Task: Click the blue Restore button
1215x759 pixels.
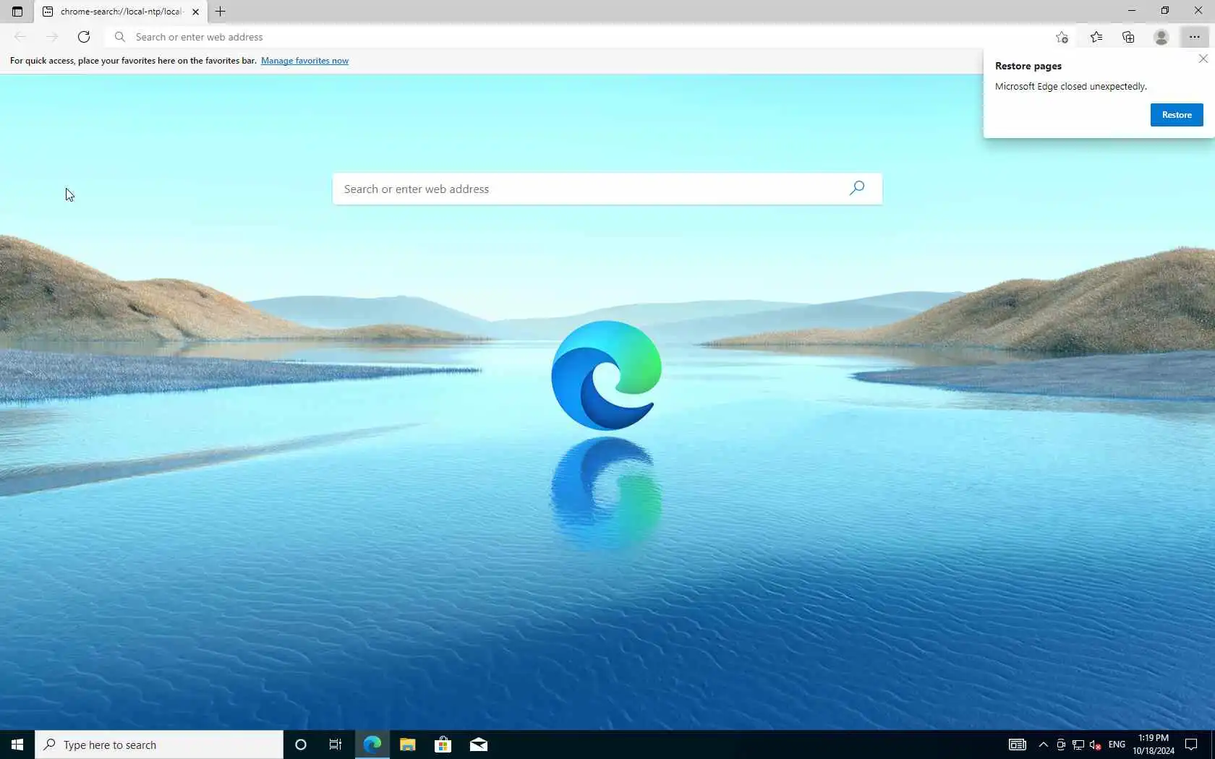Action: (1177, 115)
